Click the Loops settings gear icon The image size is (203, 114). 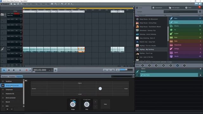[x=200, y=12]
